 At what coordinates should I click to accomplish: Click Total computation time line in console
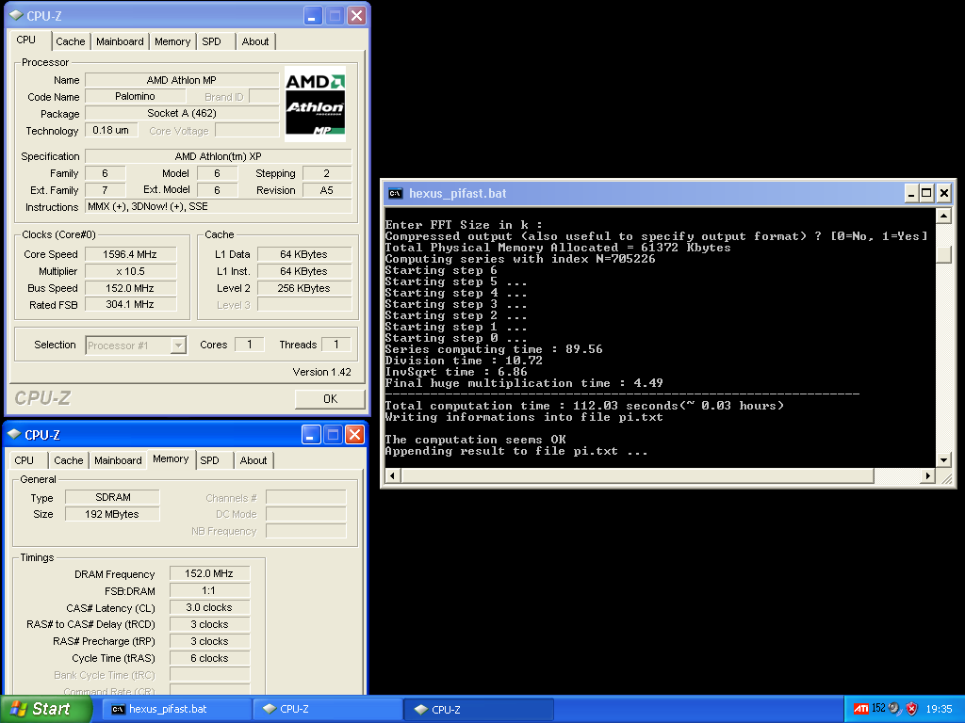[x=584, y=406]
